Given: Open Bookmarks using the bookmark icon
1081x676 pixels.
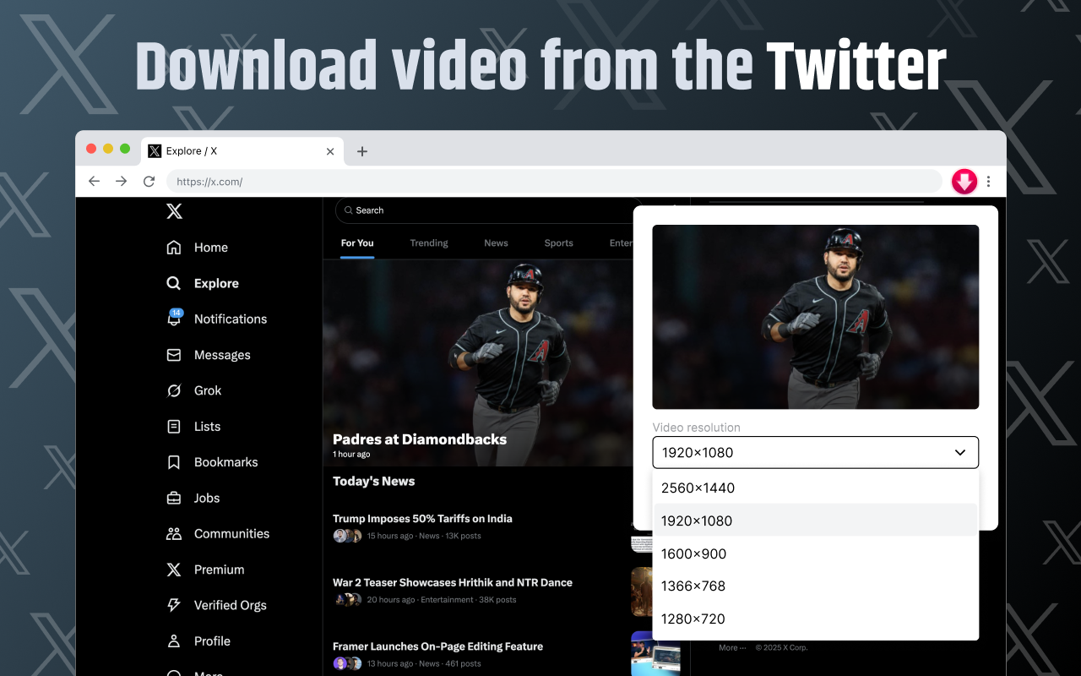Looking at the screenshot, I should (x=226, y=461).
